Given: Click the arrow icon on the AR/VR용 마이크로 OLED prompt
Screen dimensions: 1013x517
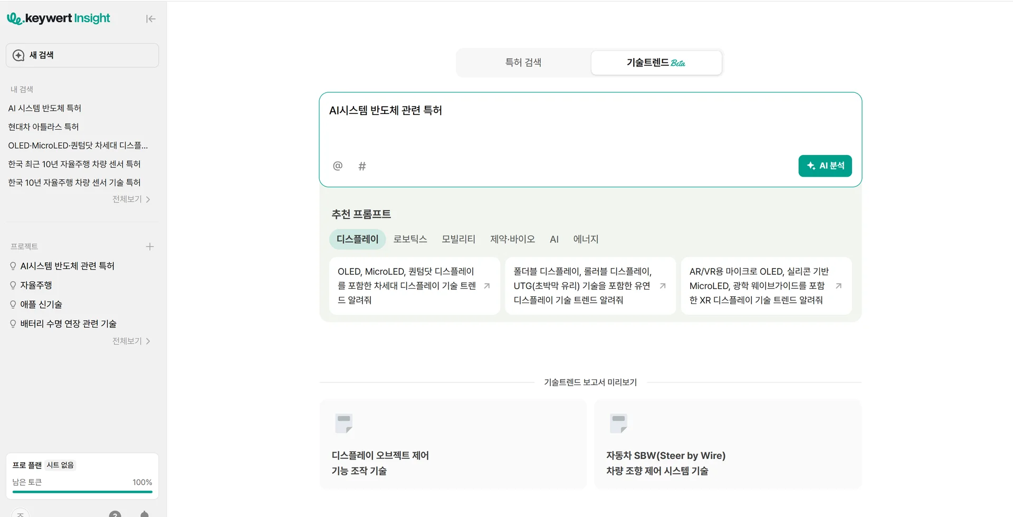Looking at the screenshot, I should pyautogui.click(x=838, y=286).
